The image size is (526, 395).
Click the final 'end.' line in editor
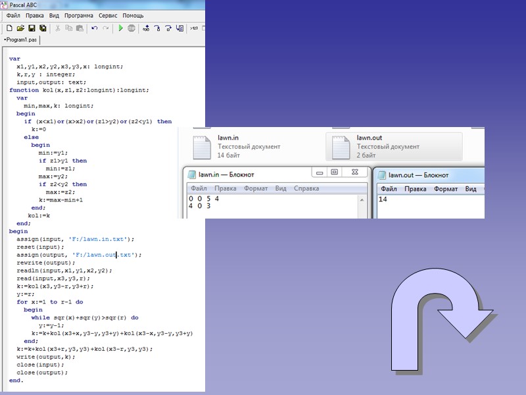16,381
